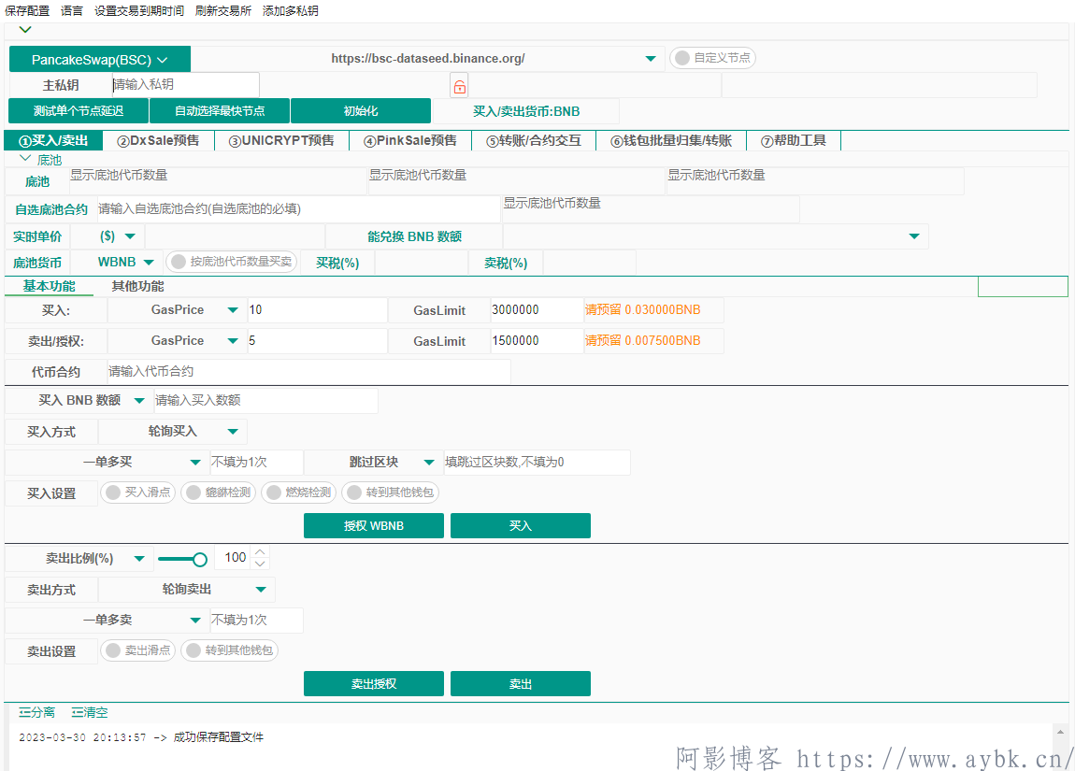This screenshot has width=1075, height=771.
Task: Enable 买入滑点 toggle
Action: click(x=137, y=493)
